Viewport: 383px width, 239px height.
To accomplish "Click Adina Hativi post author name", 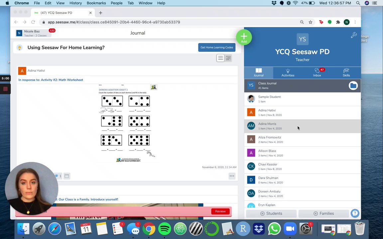I will (36, 70).
